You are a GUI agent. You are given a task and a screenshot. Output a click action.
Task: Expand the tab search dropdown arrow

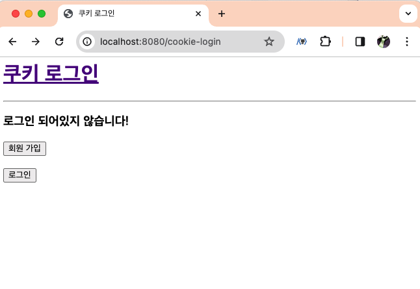(x=408, y=14)
